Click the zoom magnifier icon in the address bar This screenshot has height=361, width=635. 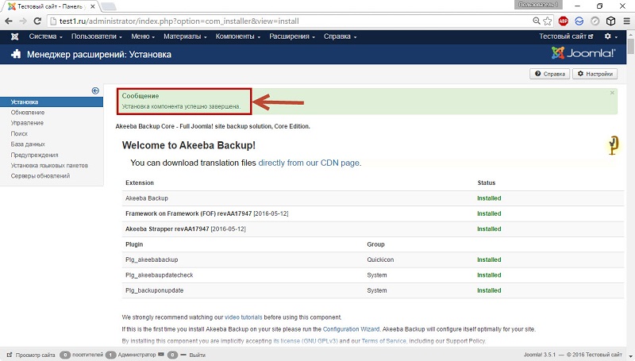click(537, 21)
